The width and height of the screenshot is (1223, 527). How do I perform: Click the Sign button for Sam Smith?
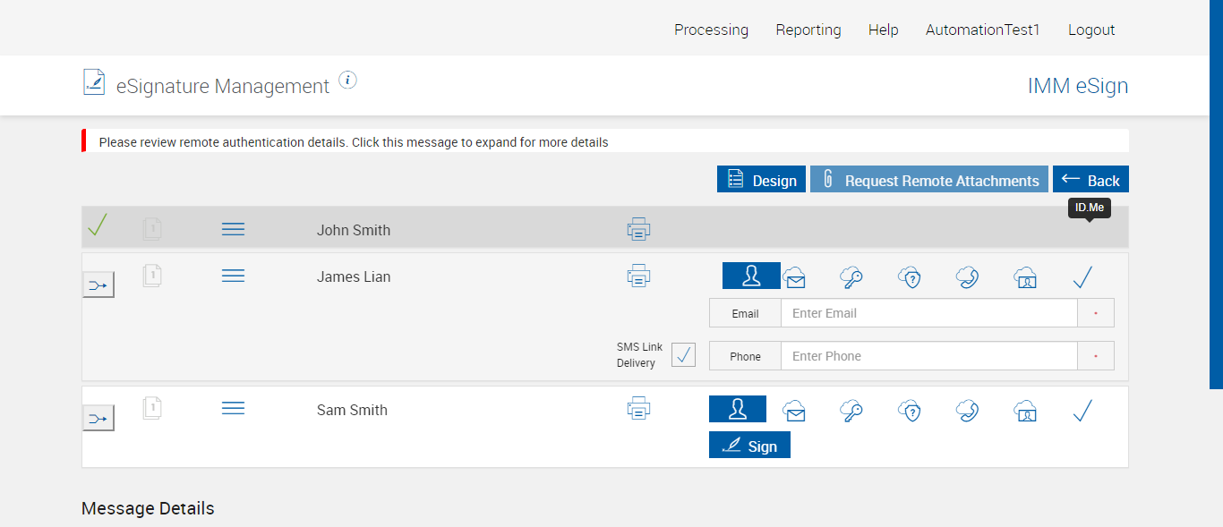click(x=749, y=446)
